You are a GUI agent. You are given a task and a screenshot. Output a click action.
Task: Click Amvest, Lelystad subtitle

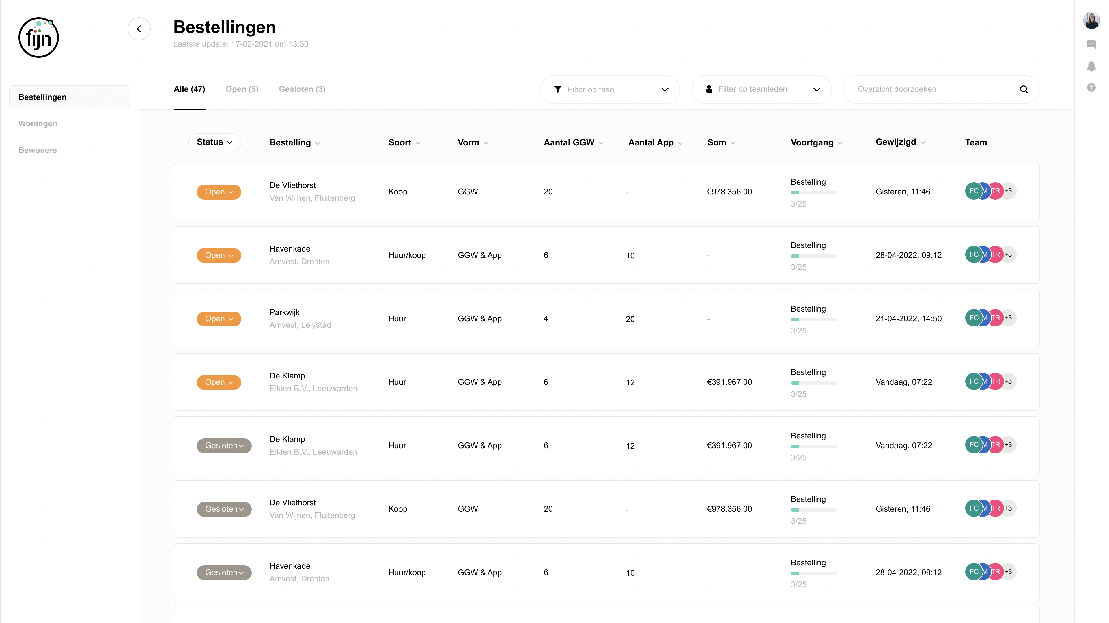pos(300,325)
